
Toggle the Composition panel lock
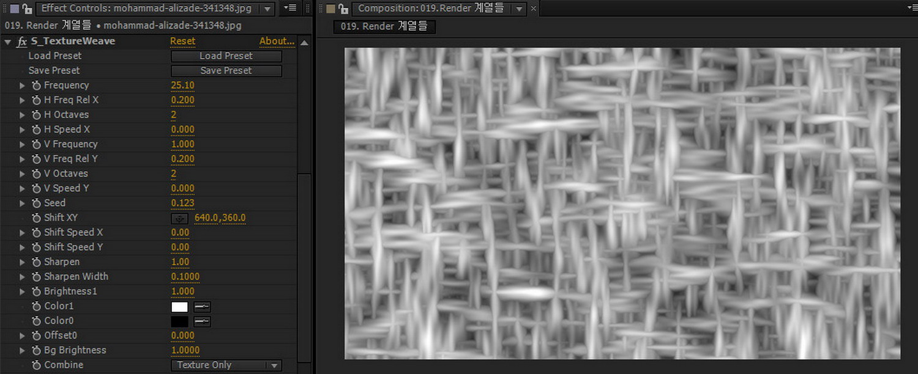pyautogui.click(x=343, y=8)
